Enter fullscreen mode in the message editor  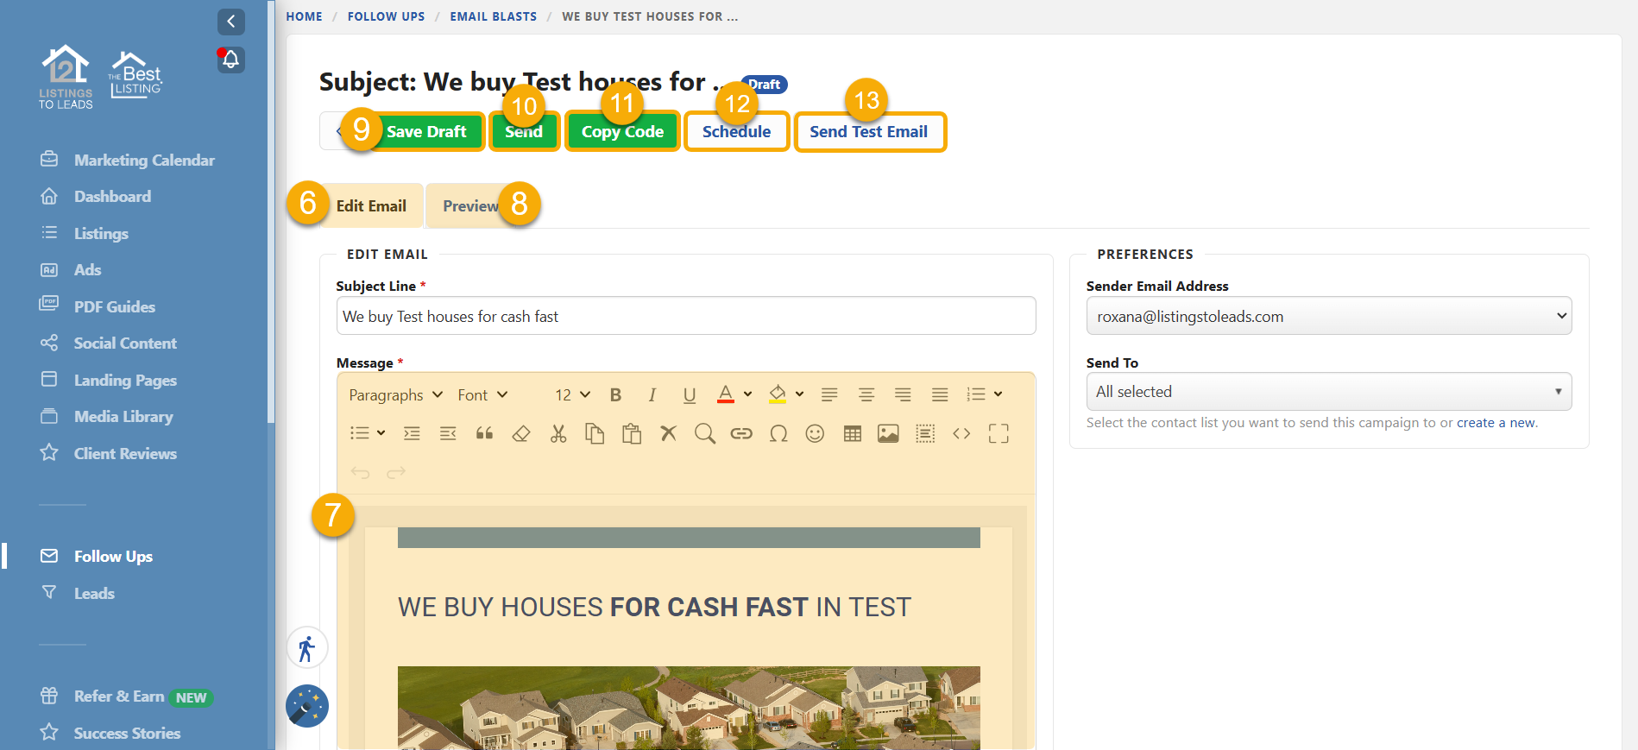click(999, 433)
